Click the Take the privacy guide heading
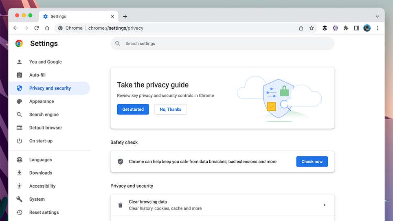This screenshot has width=393, height=221. 153,85
